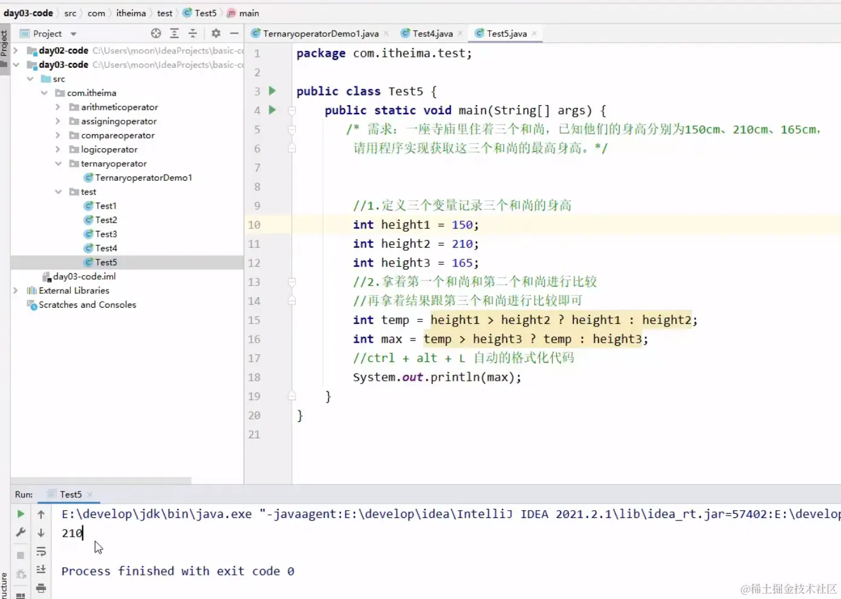Select Test4 in project tree
The image size is (841, 599).
pos(100,248)
